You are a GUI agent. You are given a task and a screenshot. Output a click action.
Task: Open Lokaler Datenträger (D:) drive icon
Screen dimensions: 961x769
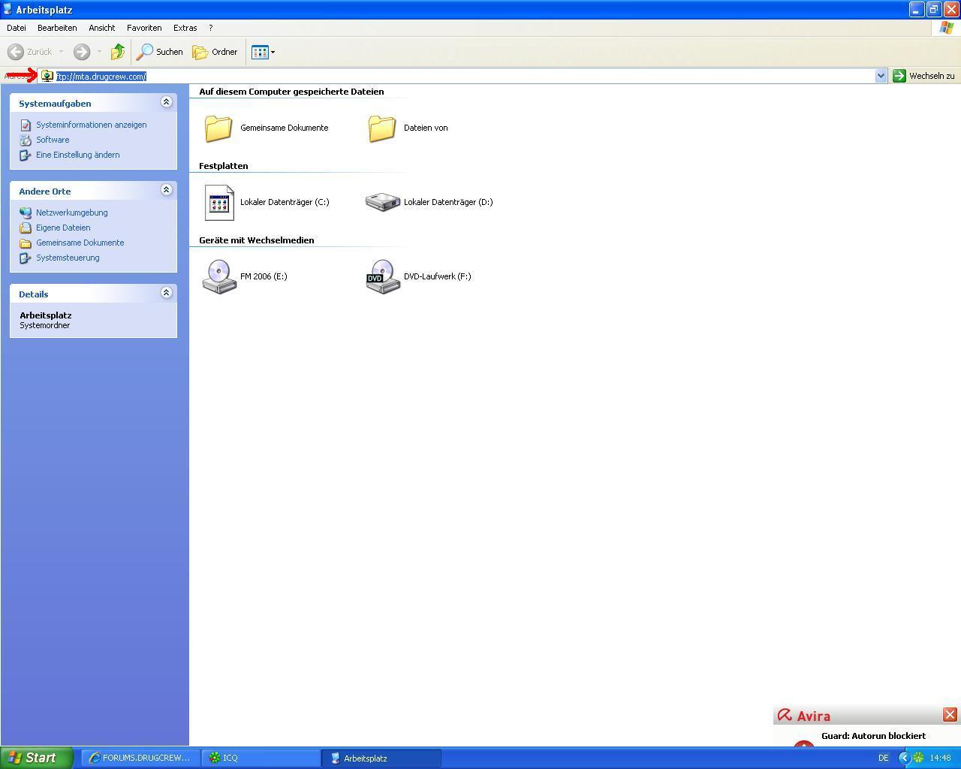(x=383, y=202)
